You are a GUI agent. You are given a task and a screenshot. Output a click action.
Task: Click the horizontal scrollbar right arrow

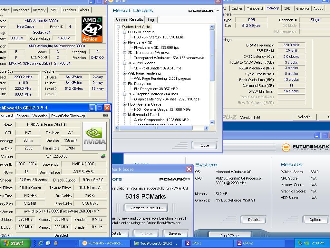coord(207,128)
